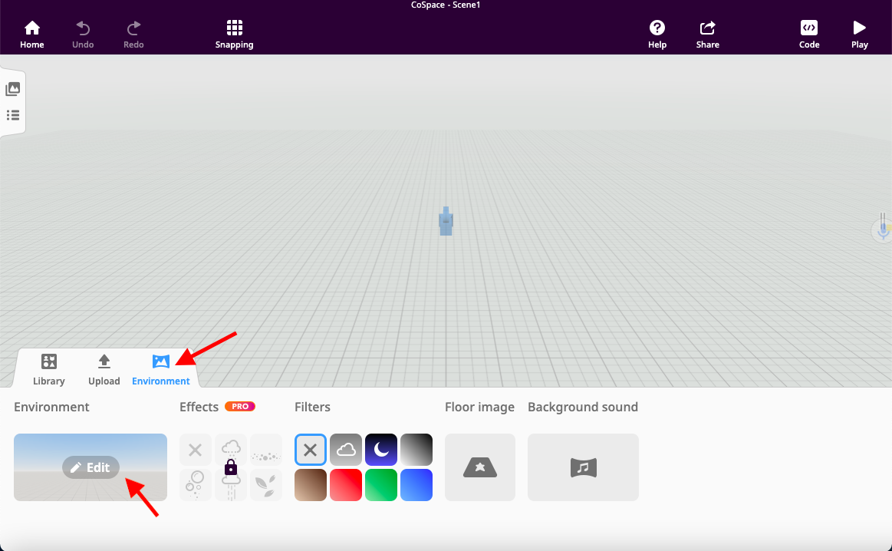Click the Edit environment button
Viewport: 892px width, 551px height.
pos(90,467)
